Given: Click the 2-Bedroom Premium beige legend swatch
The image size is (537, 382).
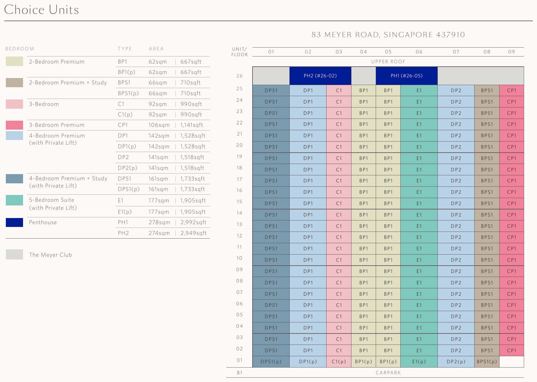Looking at the screenshot, I should pyautogui.click(x=14, y=61).
